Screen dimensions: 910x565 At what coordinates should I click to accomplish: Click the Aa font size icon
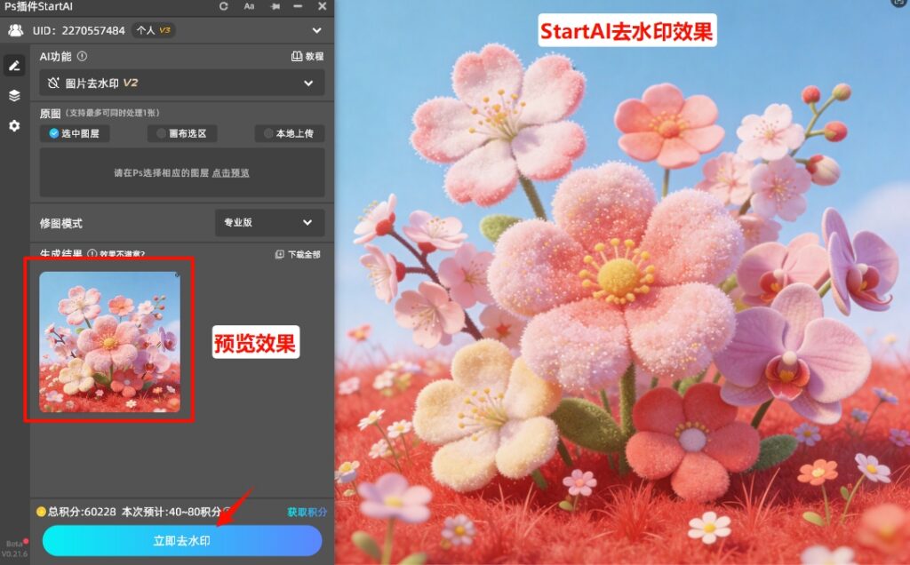pos(251,8)
